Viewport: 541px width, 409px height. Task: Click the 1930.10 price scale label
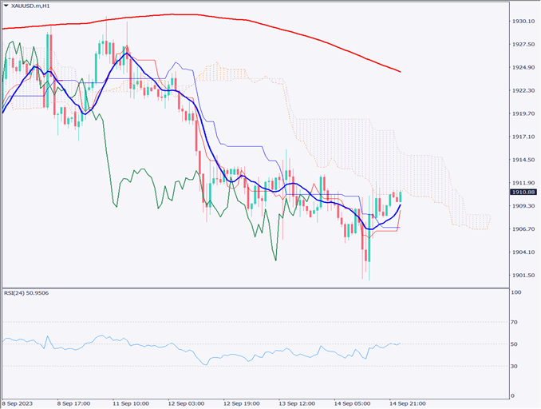point(523,21)
